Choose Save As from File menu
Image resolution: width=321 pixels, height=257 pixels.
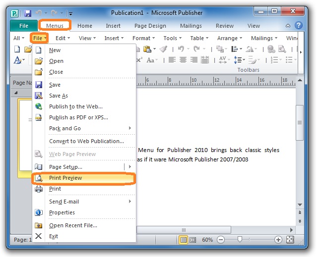coord(84,96)
